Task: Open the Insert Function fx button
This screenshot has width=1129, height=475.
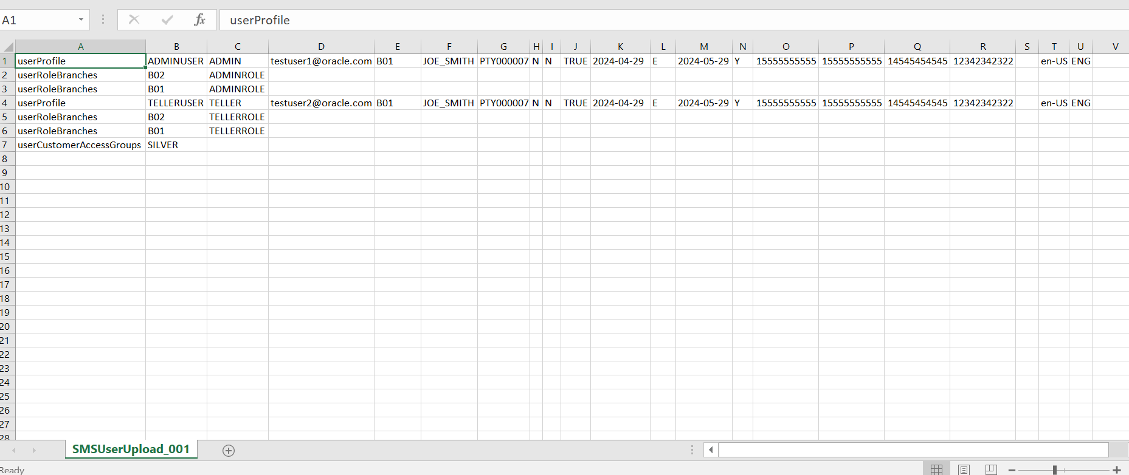Action: point(199,20)
